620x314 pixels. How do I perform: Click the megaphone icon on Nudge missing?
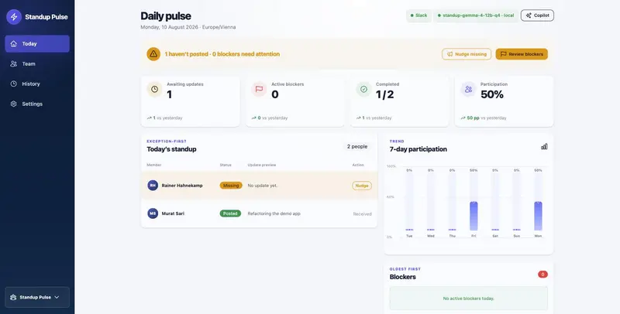(449, 54)
